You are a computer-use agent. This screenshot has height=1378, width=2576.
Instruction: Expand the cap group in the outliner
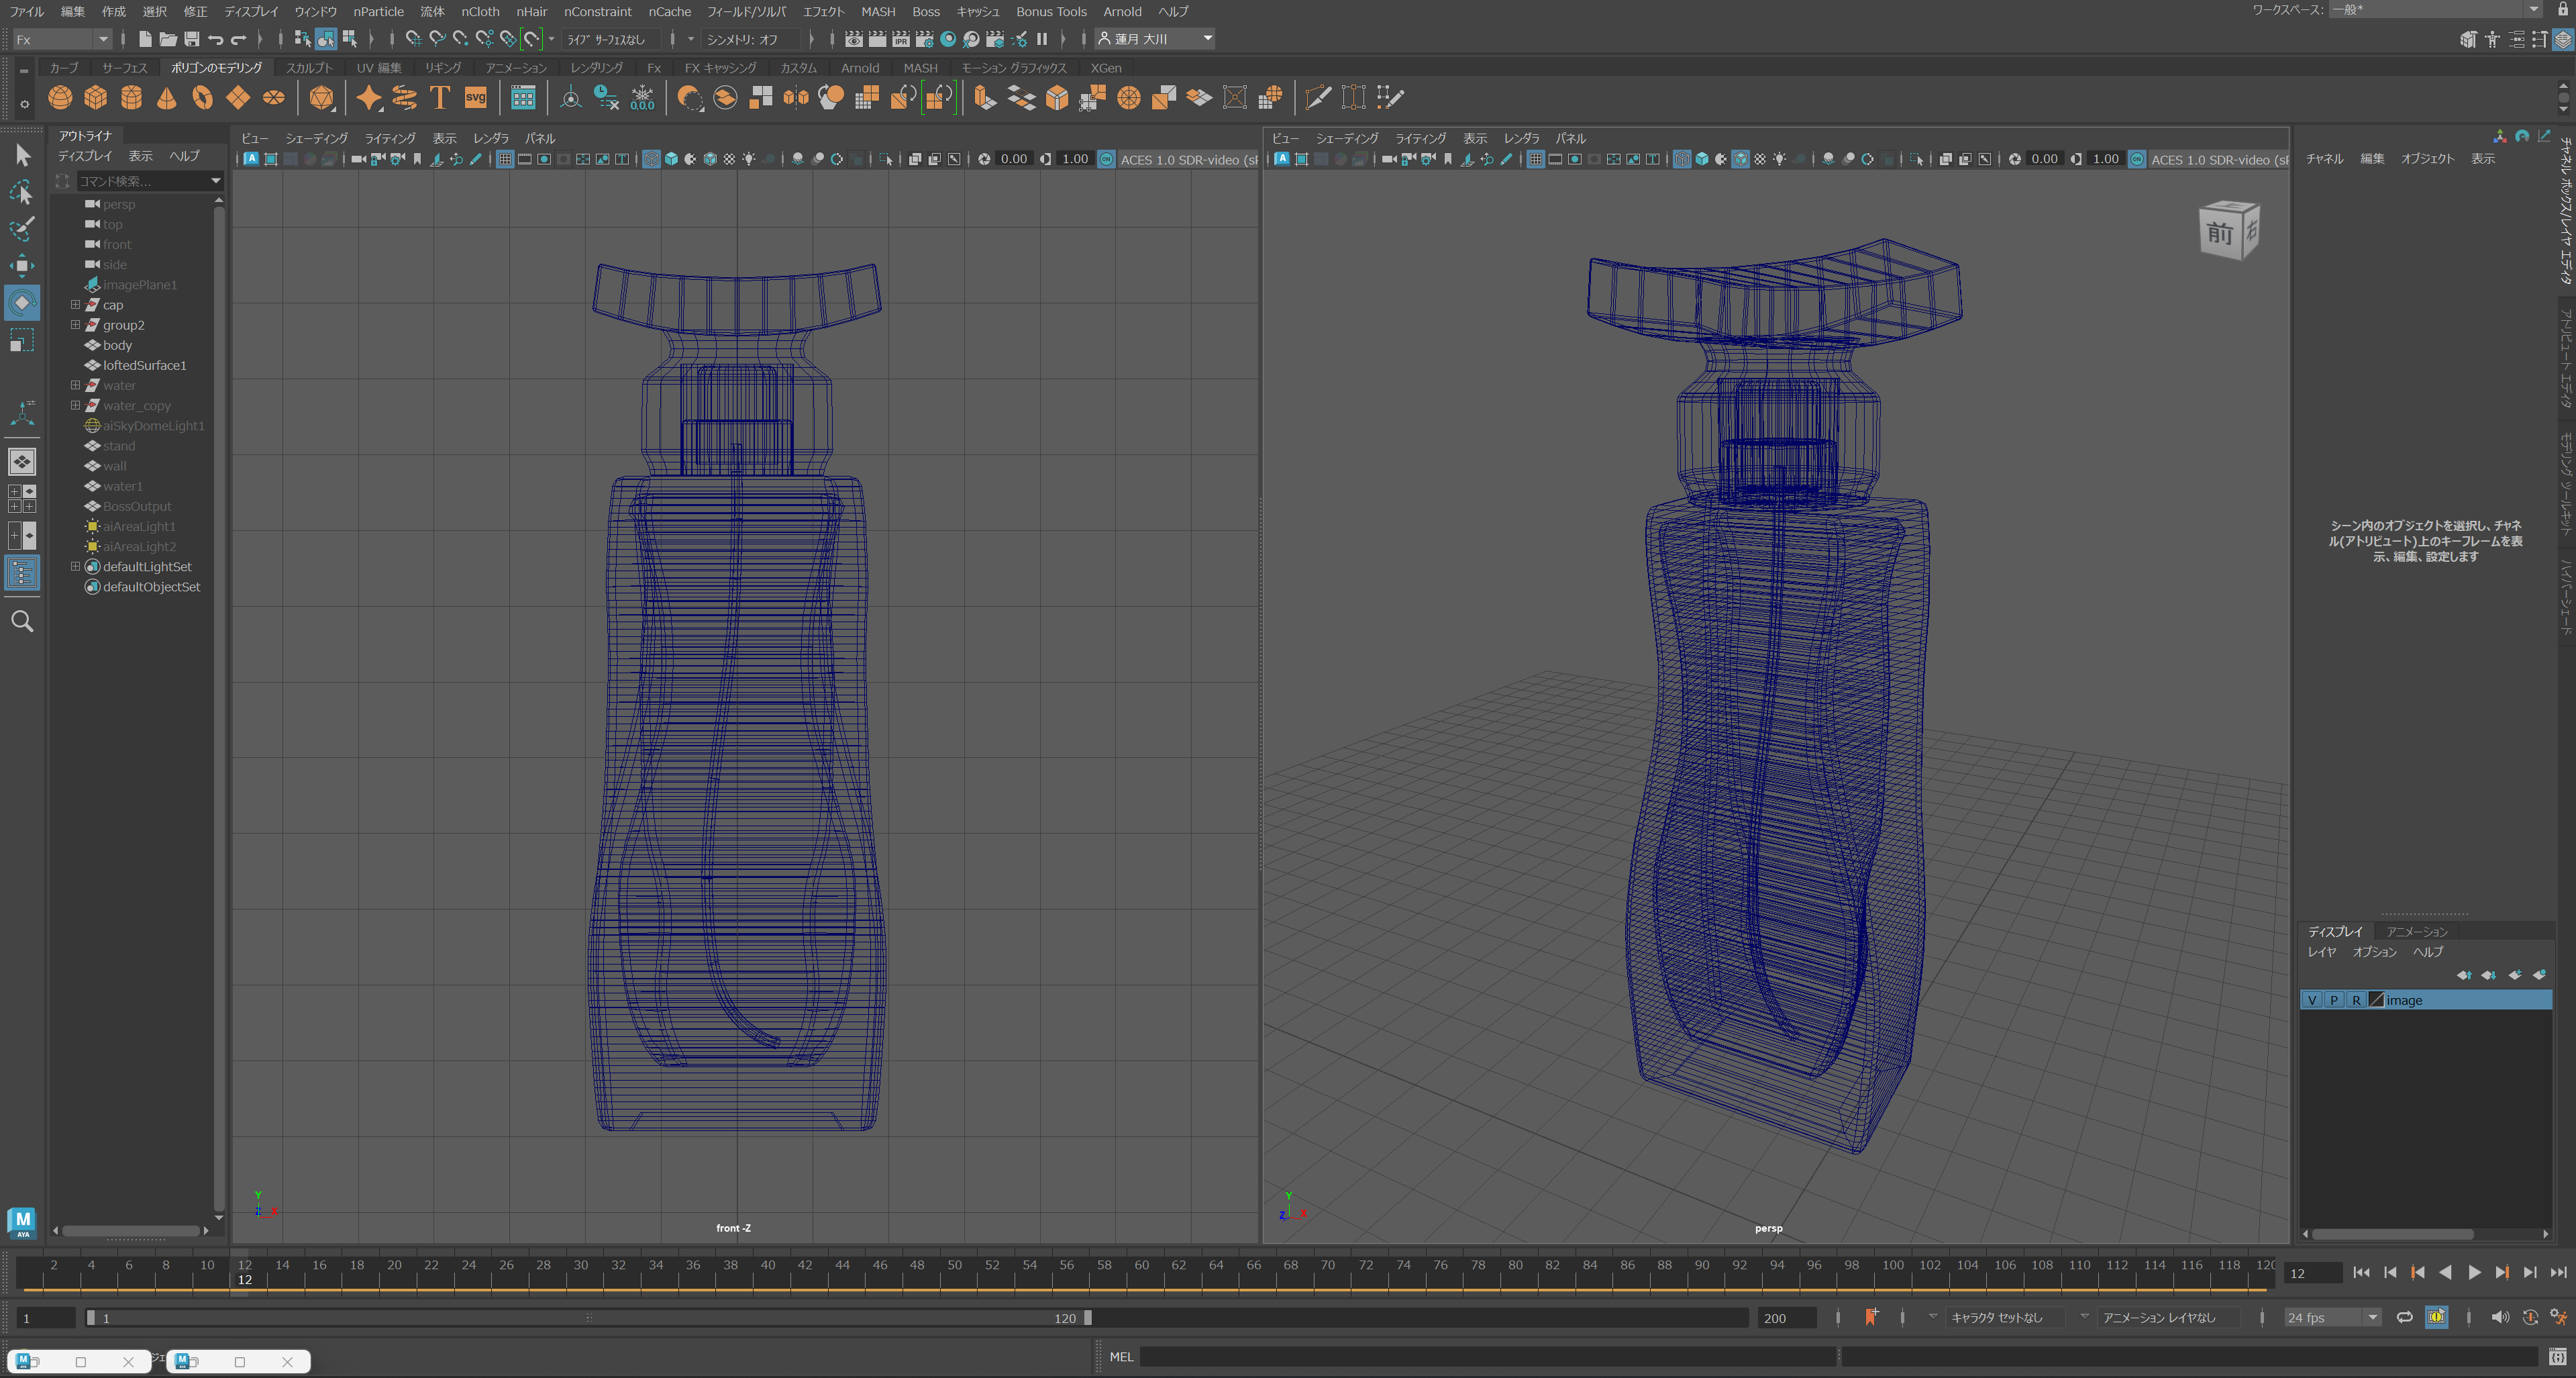pyautogui.click(x=75, y=305)
